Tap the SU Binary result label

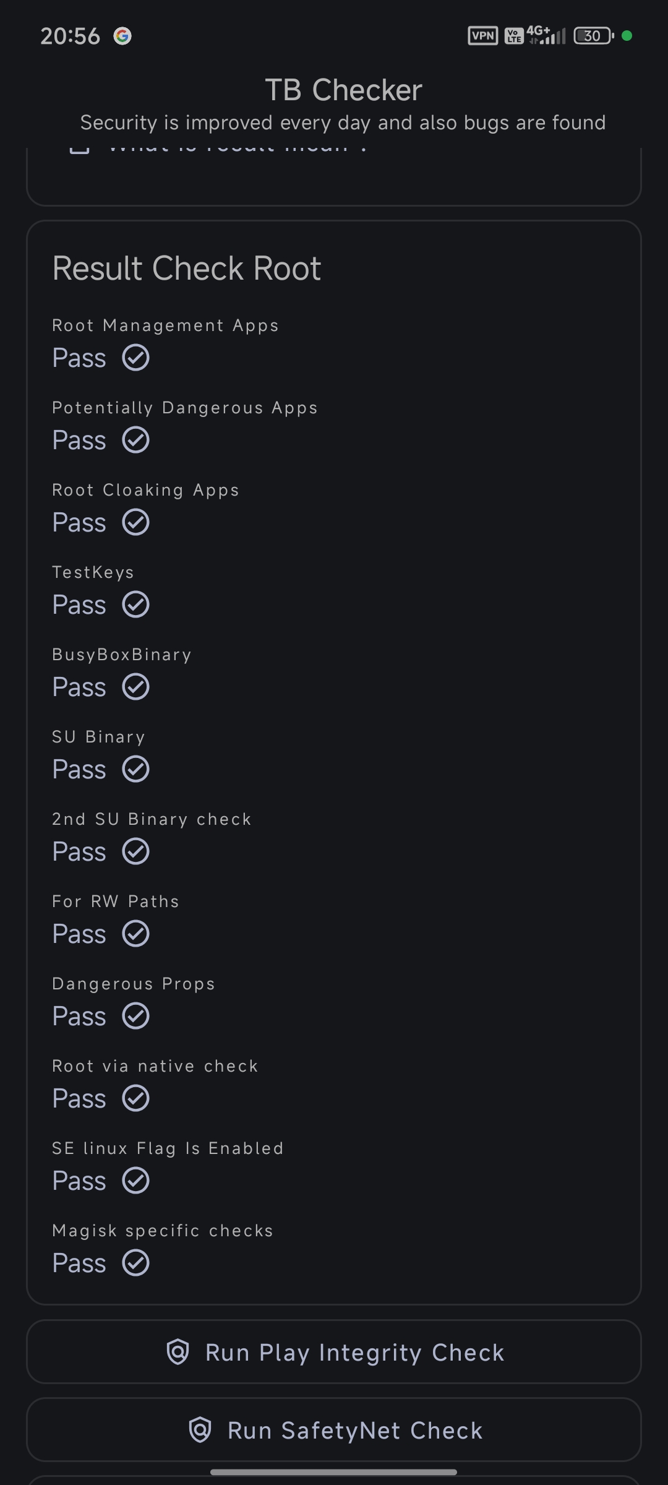pos(98,737)
